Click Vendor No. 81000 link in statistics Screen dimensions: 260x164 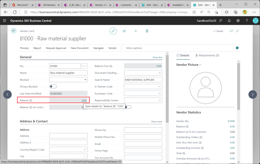pos(231,121)
